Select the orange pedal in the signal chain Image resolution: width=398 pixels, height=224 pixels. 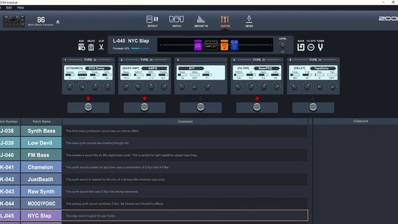[x=224, y=45]
